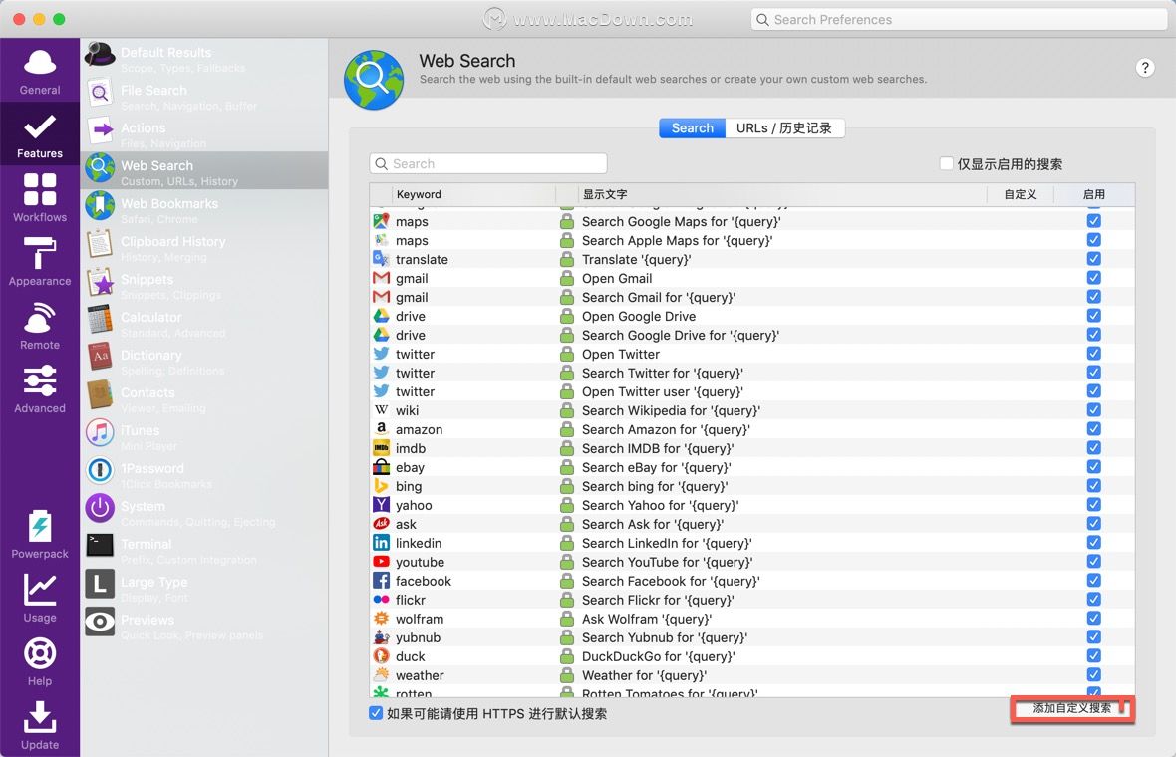Select 'Search Gmail for' row text
The image size is (1176, 757).
point(659,297)
